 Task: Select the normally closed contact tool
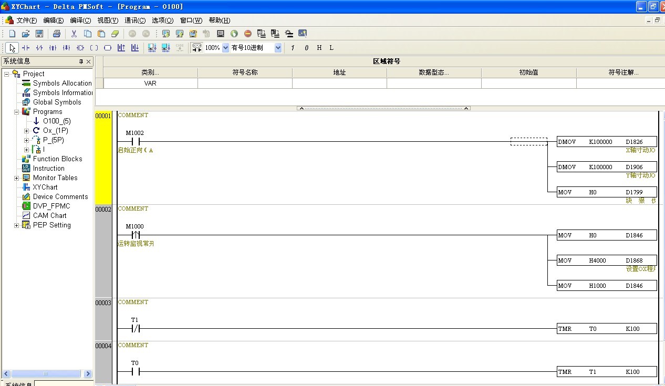pos(39,48)
